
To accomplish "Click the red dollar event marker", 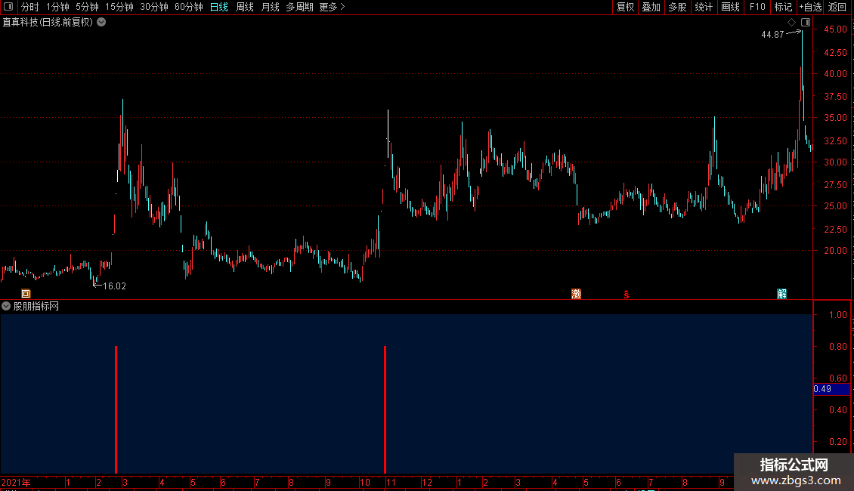I will click(627, 295).
